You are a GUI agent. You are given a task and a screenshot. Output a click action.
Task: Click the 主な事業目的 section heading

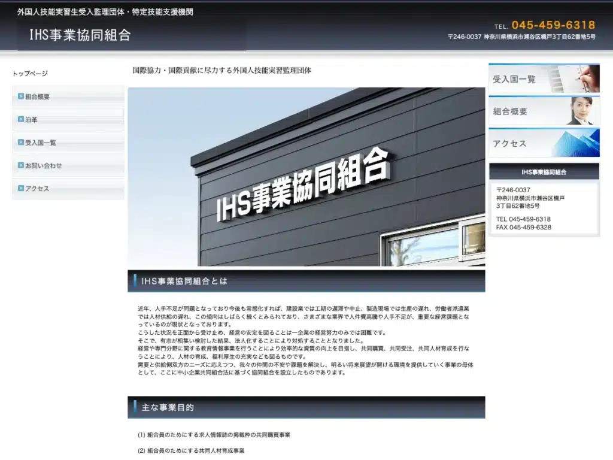coord(306,407)
